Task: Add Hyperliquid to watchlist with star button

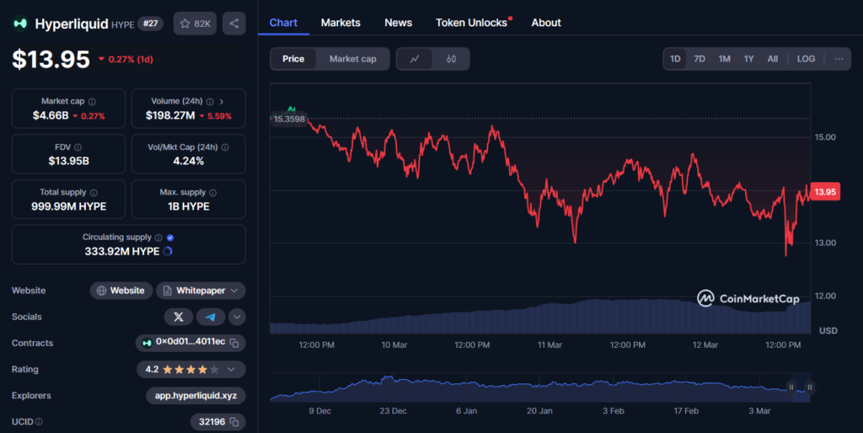Action: point(195,23)
